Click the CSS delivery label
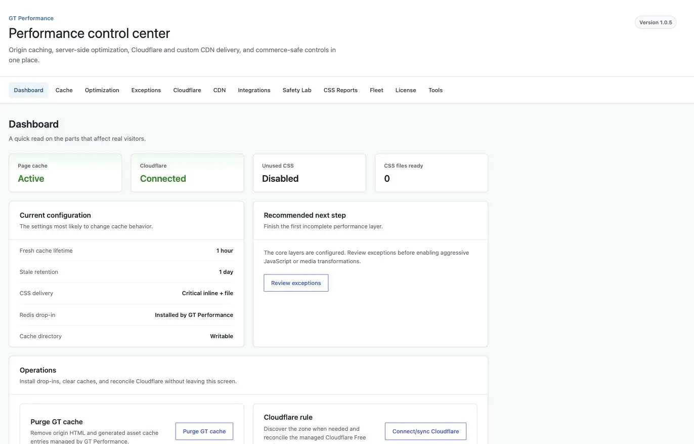 36,293
